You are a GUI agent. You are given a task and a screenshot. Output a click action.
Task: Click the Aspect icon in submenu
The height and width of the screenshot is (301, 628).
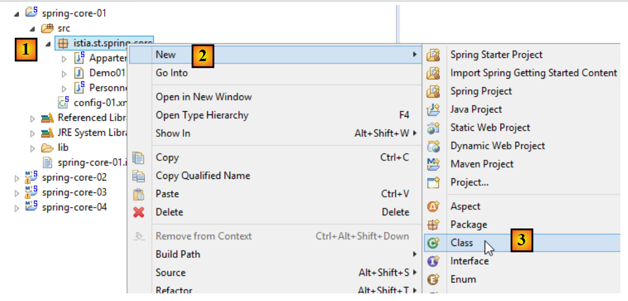tap(433, 206)
